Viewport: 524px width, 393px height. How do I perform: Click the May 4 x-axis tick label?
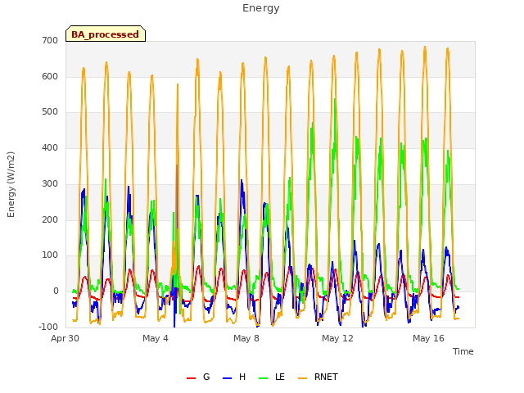click(x=156, y=338)
